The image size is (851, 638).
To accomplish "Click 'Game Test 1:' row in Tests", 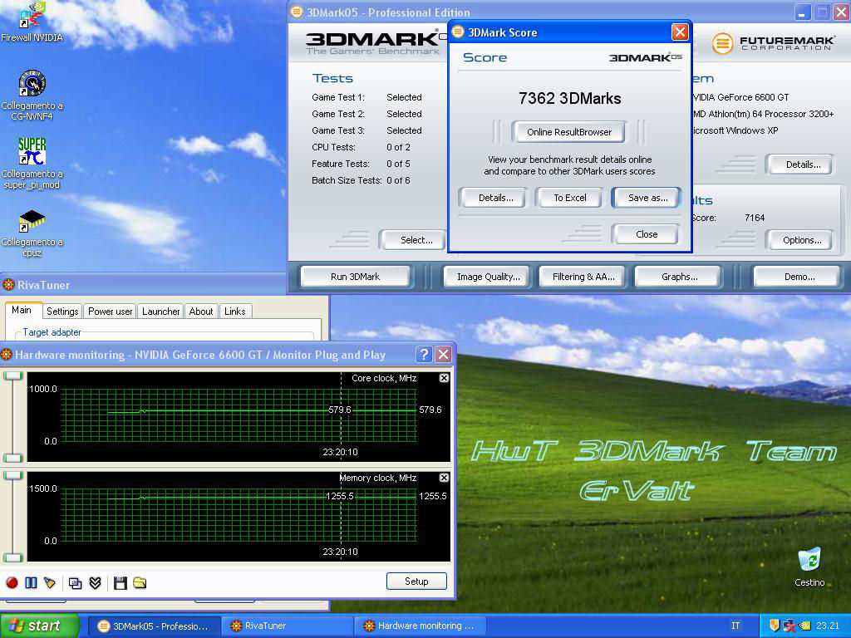I will (366, 97).
